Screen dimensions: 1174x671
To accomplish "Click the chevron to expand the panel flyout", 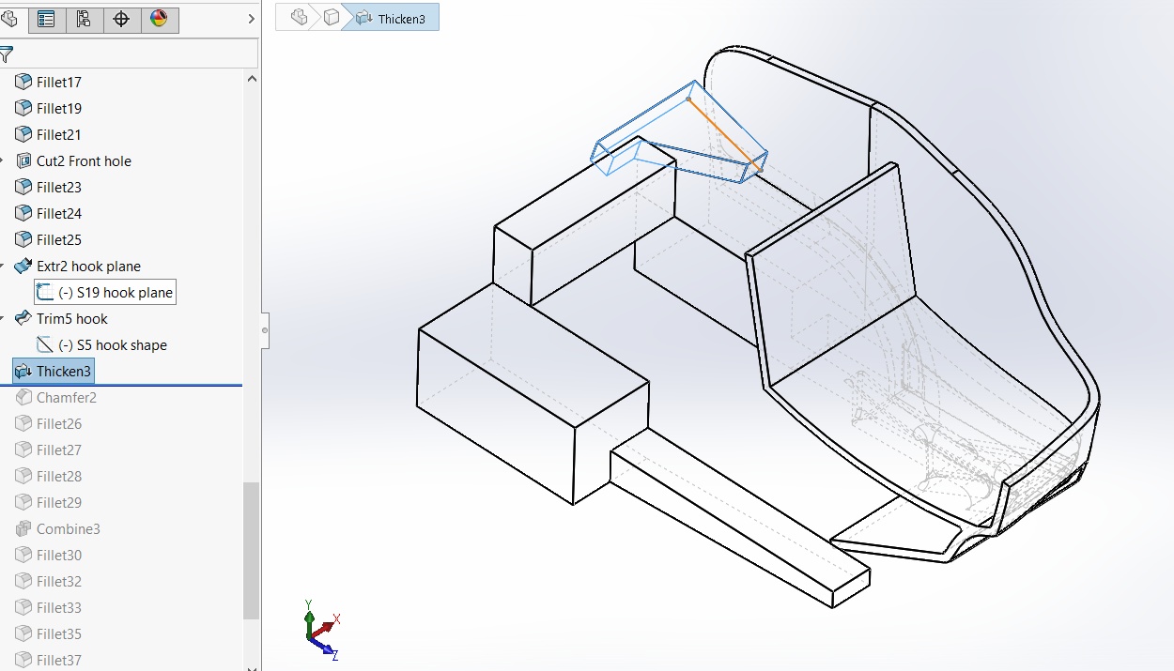I will [249, 17].
